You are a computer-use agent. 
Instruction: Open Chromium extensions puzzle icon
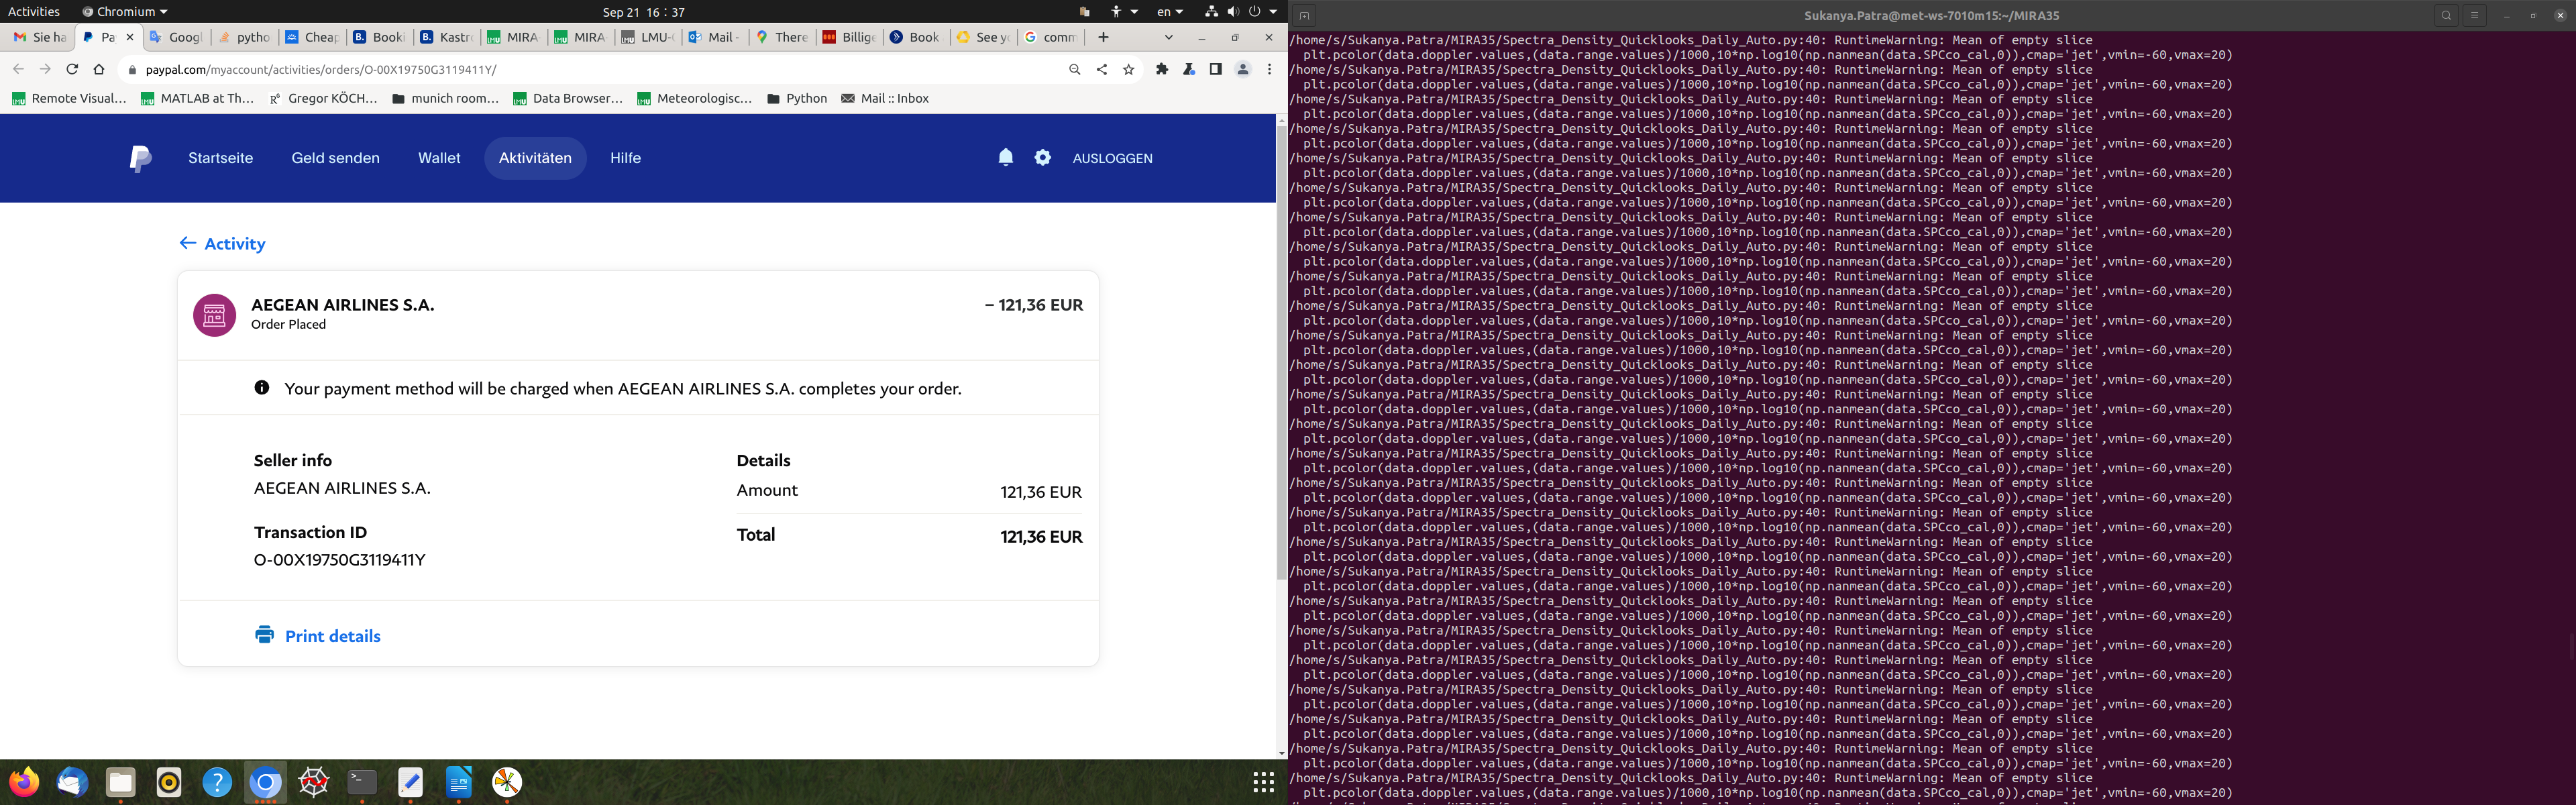1161,70
